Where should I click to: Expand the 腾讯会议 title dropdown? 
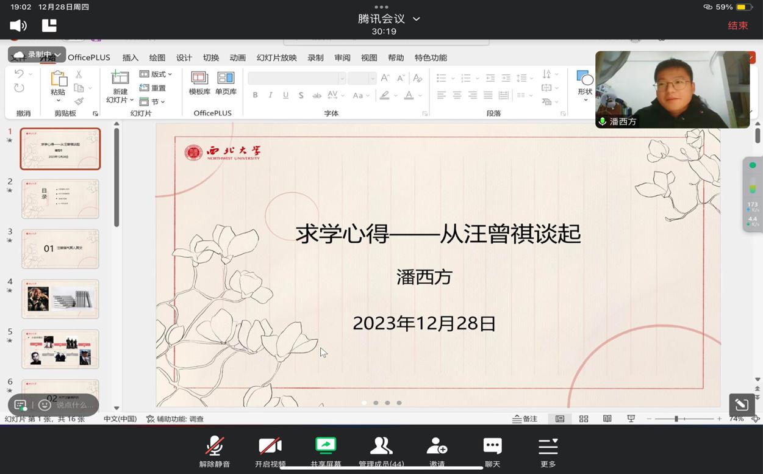click(x=417, y=19)
